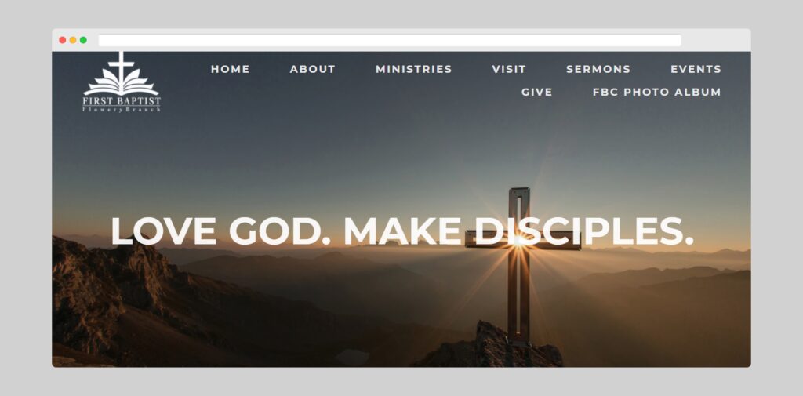This screenshot has height=396, width=803.
Task: Open the FBC PHOTO ALBUM link
Action: point(657,93)
